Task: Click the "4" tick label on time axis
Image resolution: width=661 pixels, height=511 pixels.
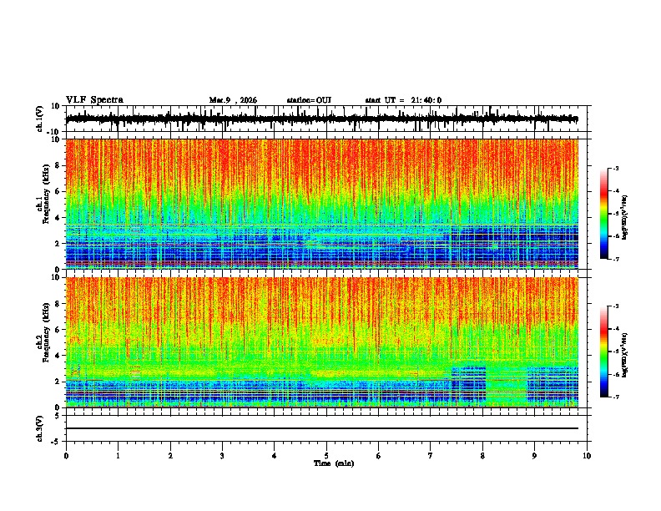Action: coord(275,456)
